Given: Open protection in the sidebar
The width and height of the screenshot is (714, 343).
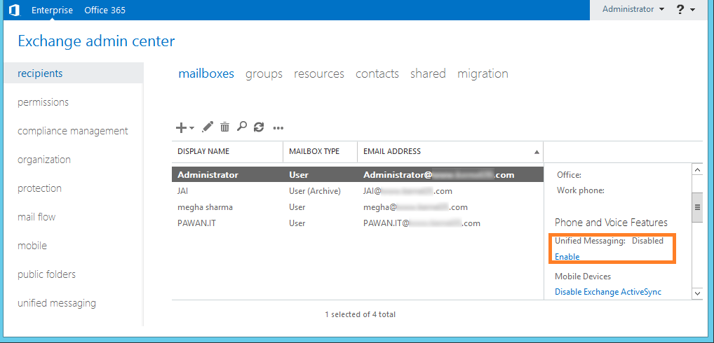Looking at the screenshot, I should [x=39, y=188].
